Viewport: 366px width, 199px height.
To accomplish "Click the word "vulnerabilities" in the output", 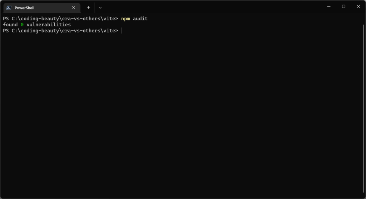I will point(49,25).
